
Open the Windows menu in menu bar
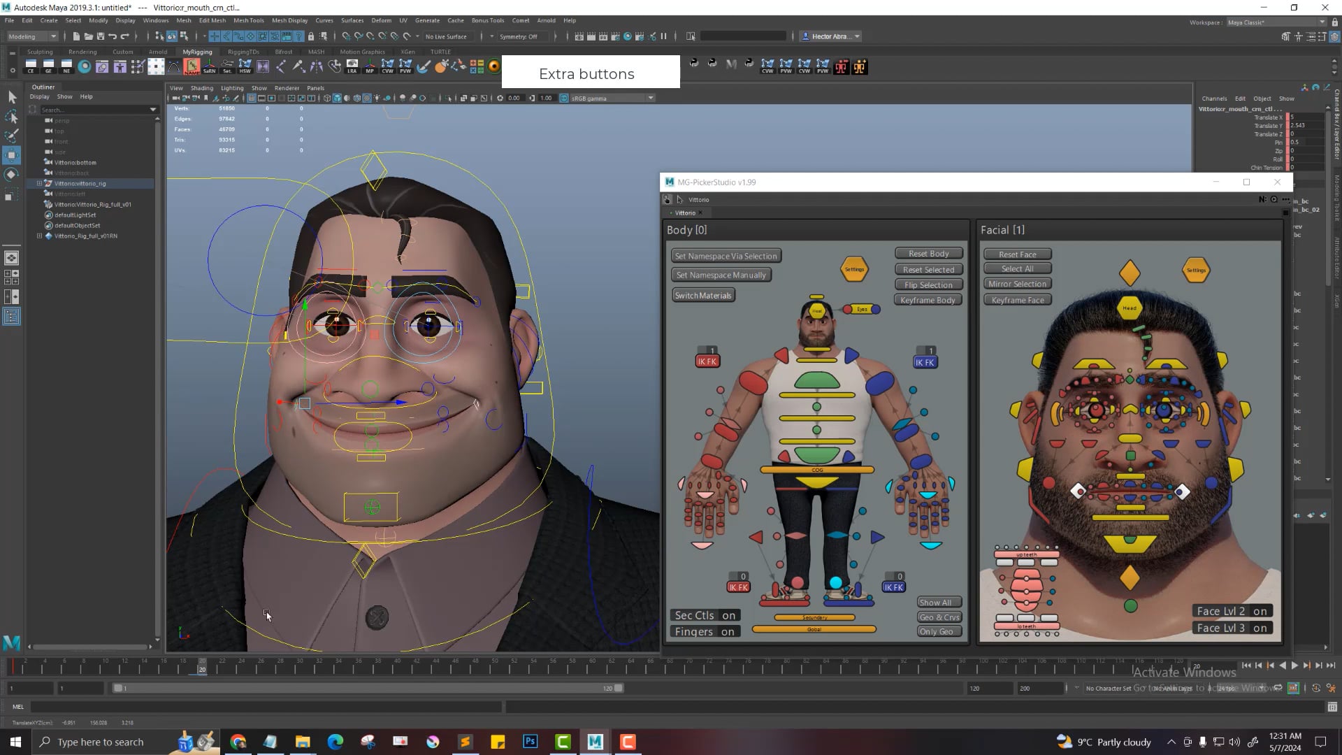pyautogui.click(x=156, y=20)
